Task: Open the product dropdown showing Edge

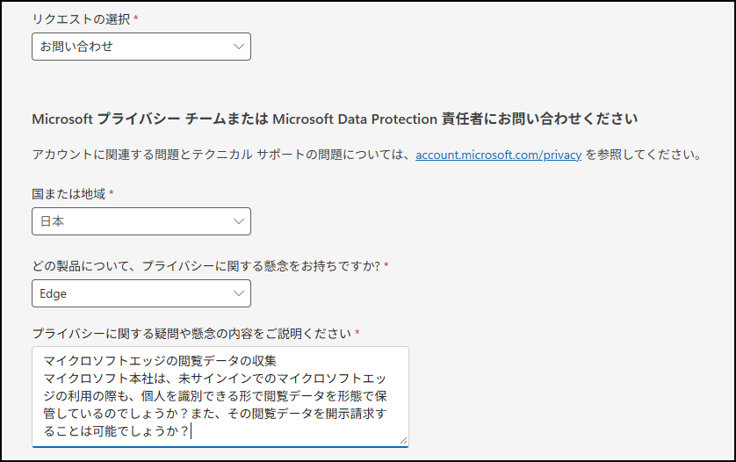Action: (x=141, y=293)
